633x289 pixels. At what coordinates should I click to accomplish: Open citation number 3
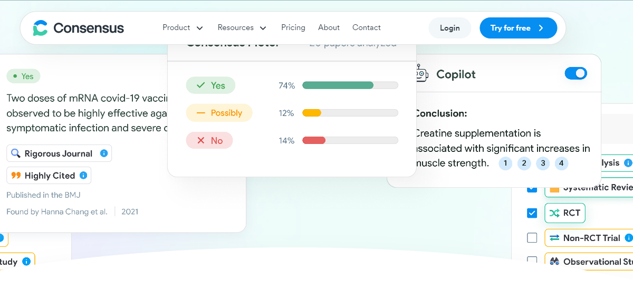pyautogui.click(x=543, y=163)
